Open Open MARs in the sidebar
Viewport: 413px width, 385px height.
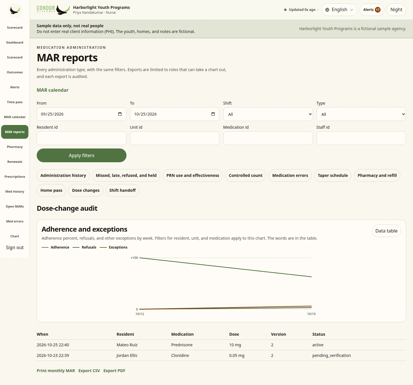point(15,206)
